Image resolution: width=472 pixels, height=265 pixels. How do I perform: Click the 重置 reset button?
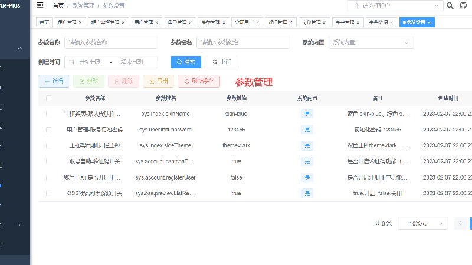pos(222,62)
